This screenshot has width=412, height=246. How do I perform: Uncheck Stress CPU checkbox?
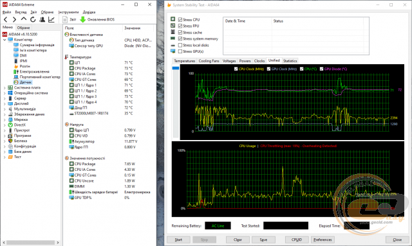point(180,20)
